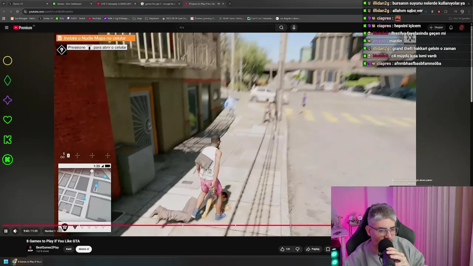Open '2025-09-06 Spor Ek' bookmark
Screen dimensions: 473x266
[x=175, y=18]
